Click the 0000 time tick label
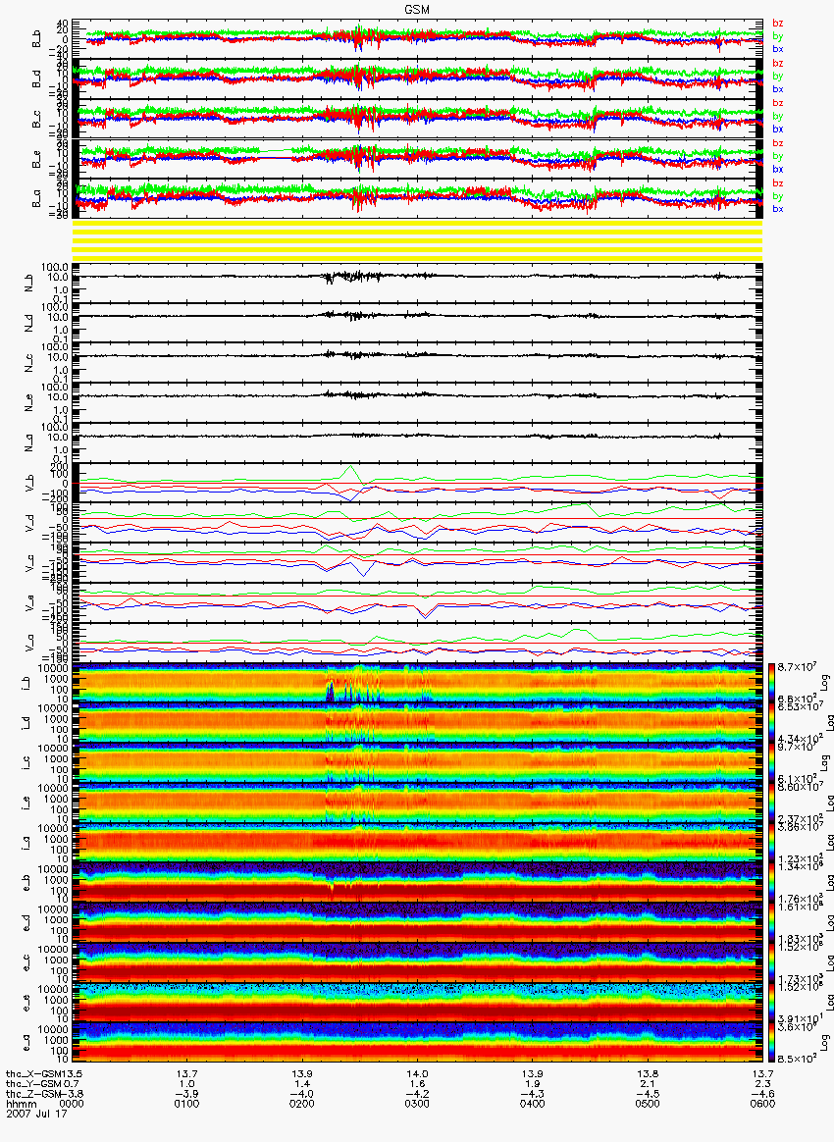 (72, 1104)
